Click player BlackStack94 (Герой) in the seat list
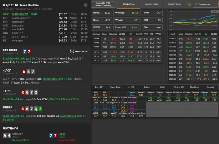 click(25, 14)
